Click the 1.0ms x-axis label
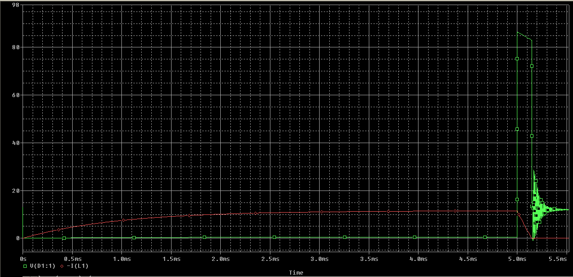 122,259
